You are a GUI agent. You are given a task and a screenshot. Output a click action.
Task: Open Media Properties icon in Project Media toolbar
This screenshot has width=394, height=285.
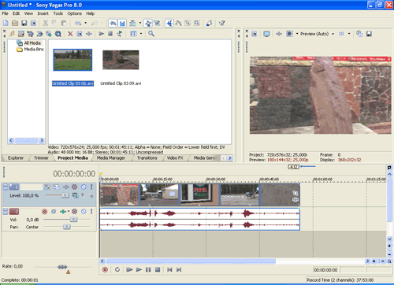pyautogui.click(x=80, y=34)
